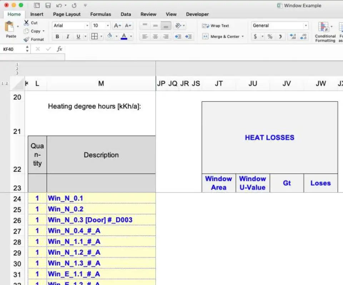The width and height of the screenshot is (343, 285).
Task: Click the font color red A swatch
Action: [124, 36]
